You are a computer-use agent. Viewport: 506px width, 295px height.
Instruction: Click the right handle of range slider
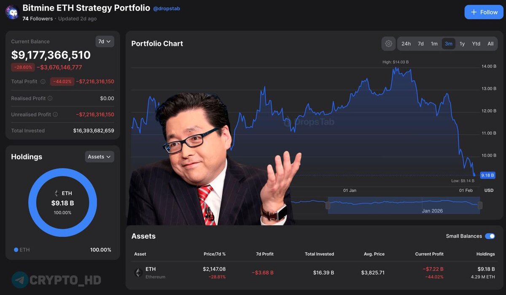tap(480, 206)
